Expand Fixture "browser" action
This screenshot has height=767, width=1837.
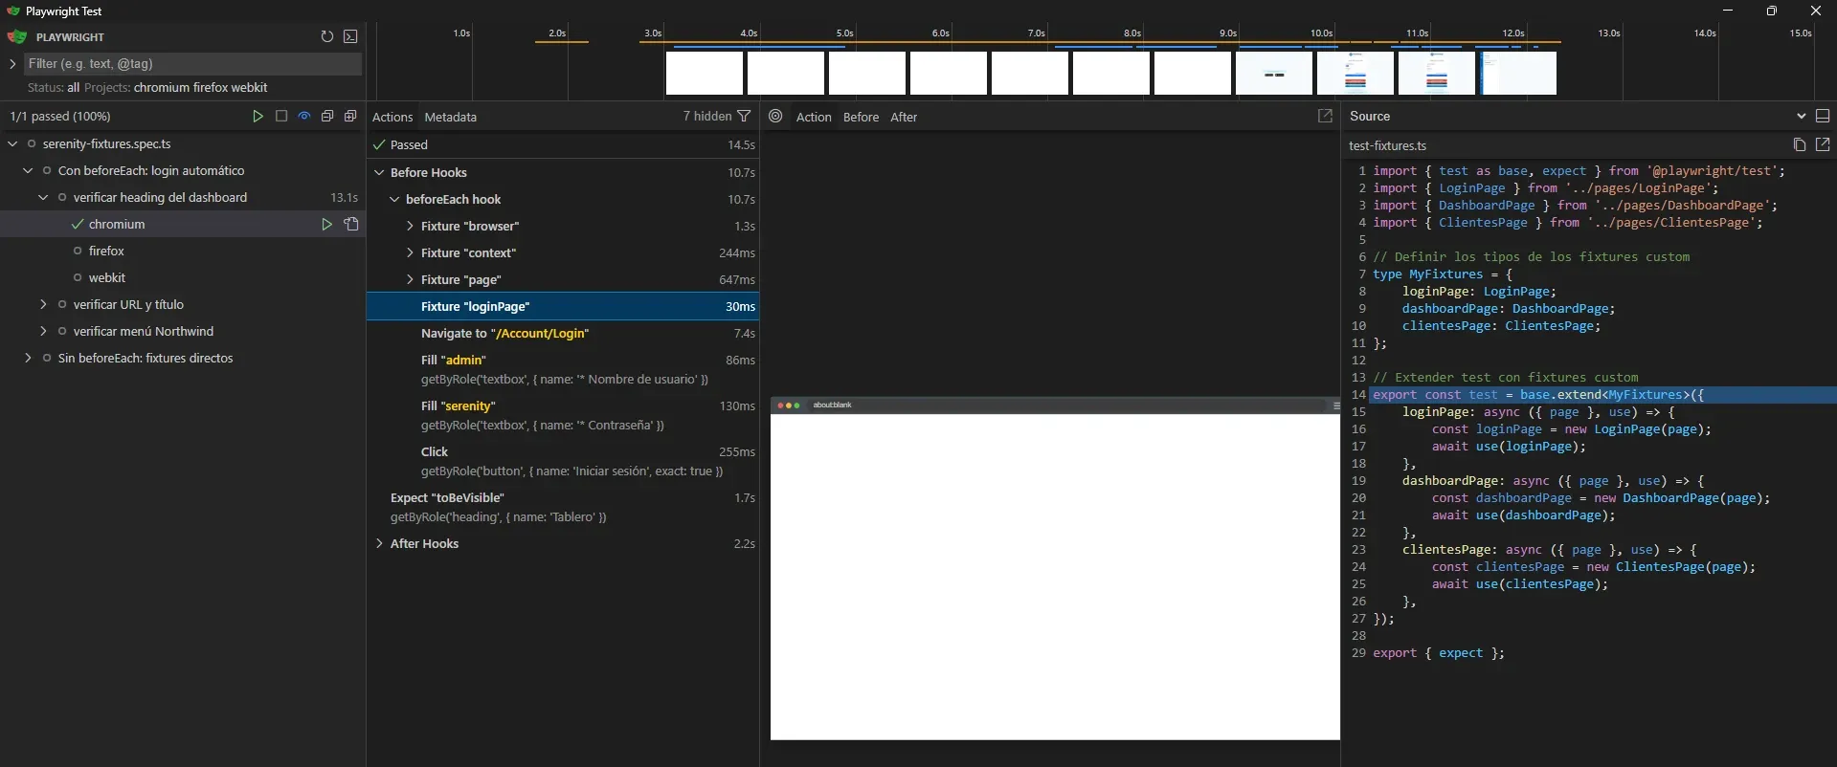pyautogui.click(x=410, y=226)
